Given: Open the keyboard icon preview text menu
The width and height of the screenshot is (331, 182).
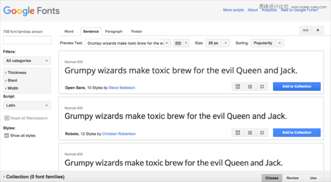Looking at the screenshot, I should click(181, 43).
